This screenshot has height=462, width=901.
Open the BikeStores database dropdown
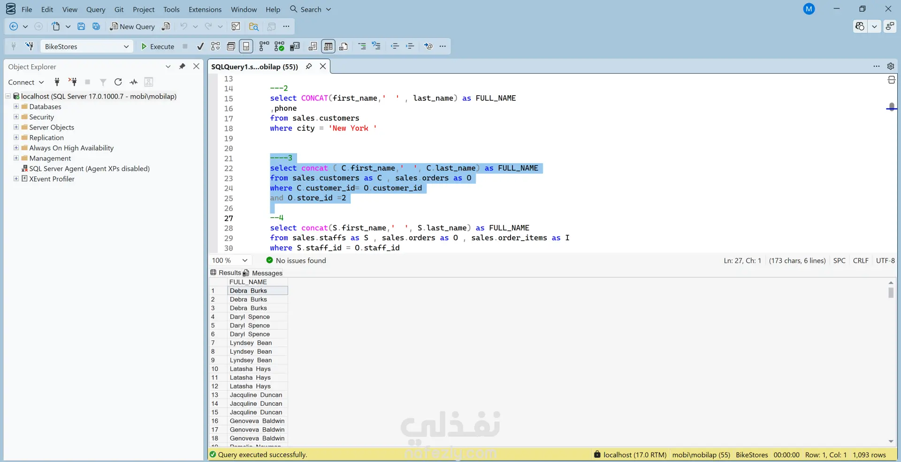pos(86,46)
